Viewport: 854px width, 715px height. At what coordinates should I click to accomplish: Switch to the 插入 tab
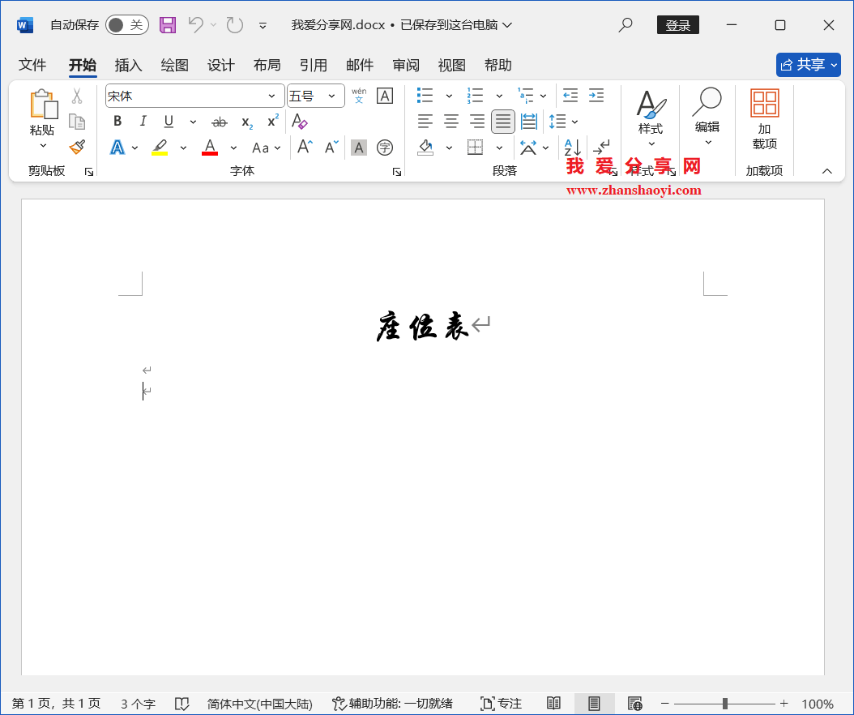point(129,65)
